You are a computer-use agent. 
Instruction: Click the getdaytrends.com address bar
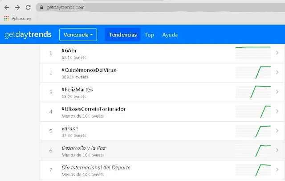coord(160,7)
